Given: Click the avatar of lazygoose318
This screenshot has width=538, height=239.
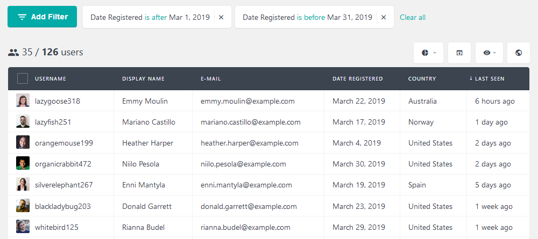Looking at the screenshot, I should (x=23, y=100).
